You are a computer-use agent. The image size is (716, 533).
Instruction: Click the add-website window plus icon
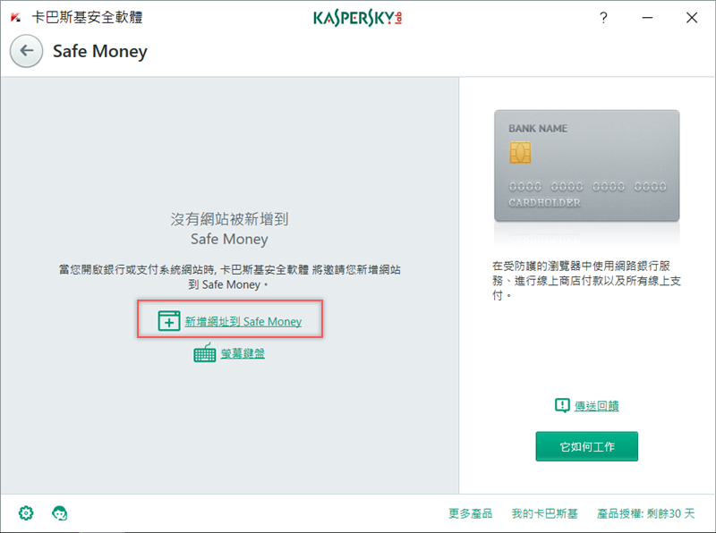(169, 321)
